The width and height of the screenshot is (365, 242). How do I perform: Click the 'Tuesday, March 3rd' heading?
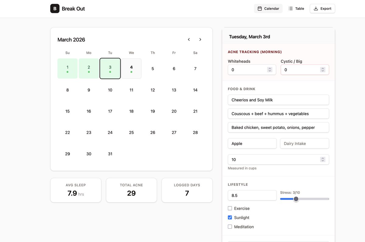(249, 37)
